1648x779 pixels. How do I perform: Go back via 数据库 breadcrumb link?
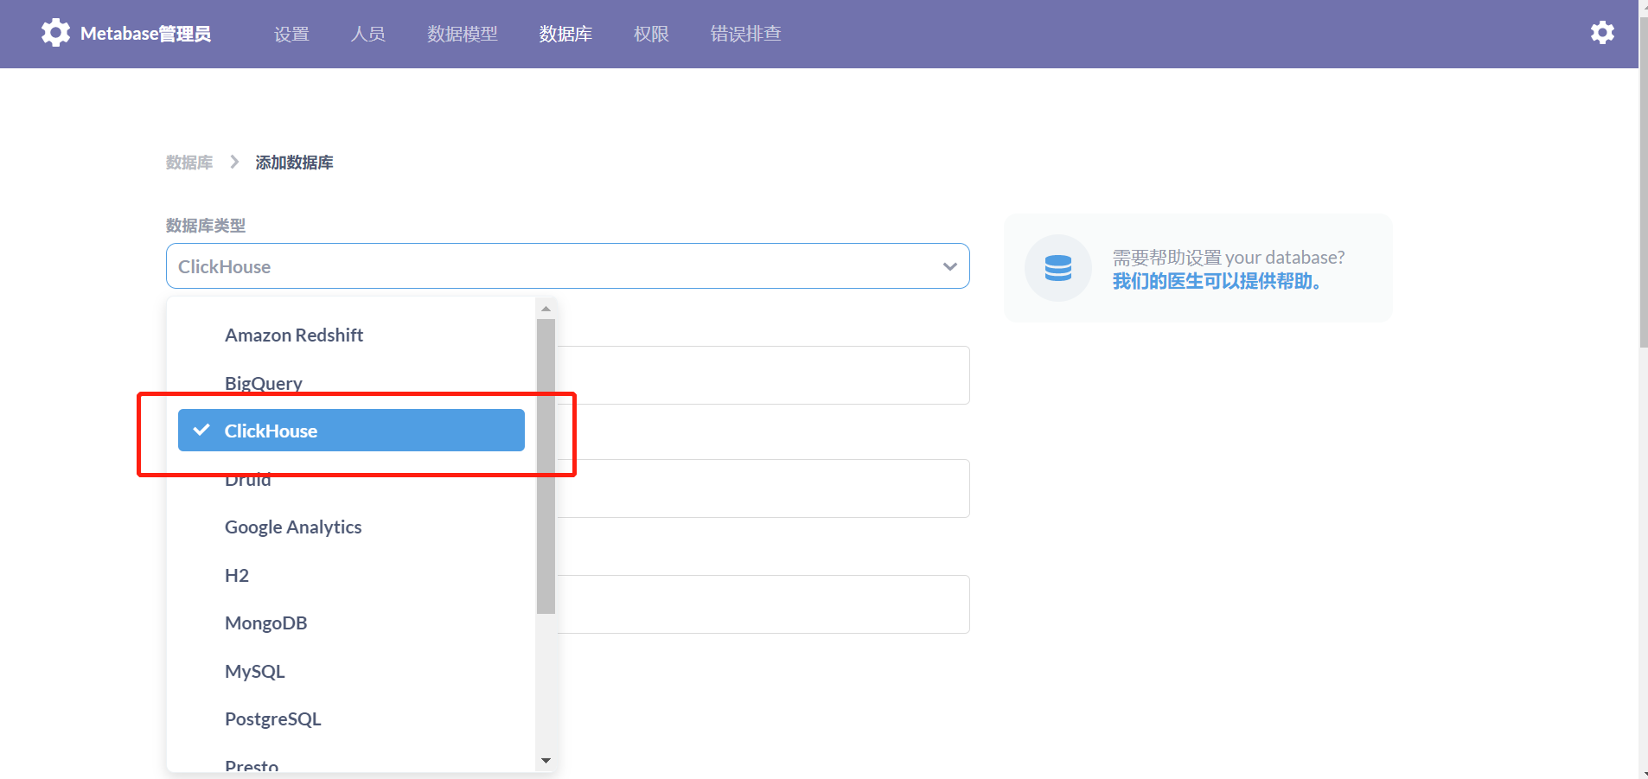pos(189,163)
